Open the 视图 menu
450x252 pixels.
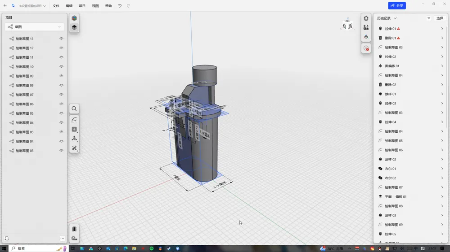(95, 6)
